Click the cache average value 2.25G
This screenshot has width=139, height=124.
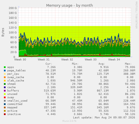click(x=104, y=87)
